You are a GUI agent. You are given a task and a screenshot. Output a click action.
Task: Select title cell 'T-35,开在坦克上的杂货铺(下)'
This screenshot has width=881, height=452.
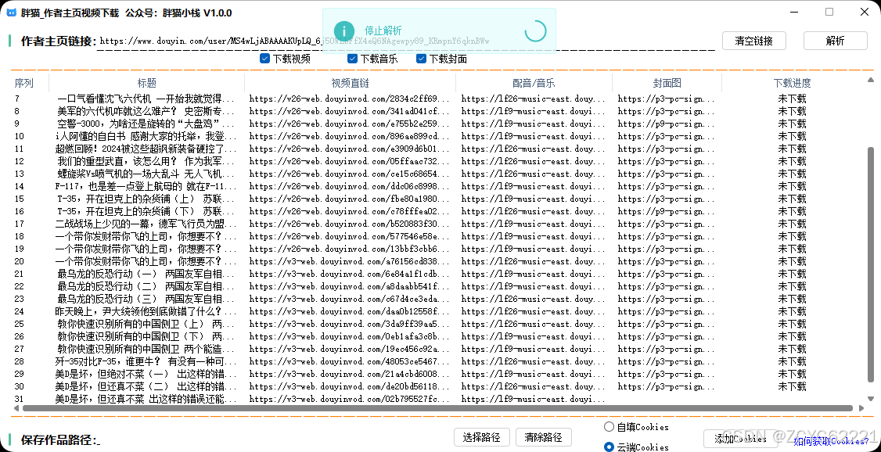click(146, 211)
